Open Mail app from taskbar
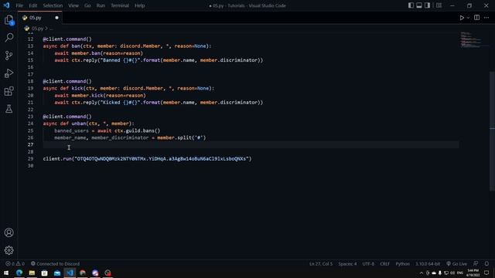495x278 pixels. click(57, 273)
